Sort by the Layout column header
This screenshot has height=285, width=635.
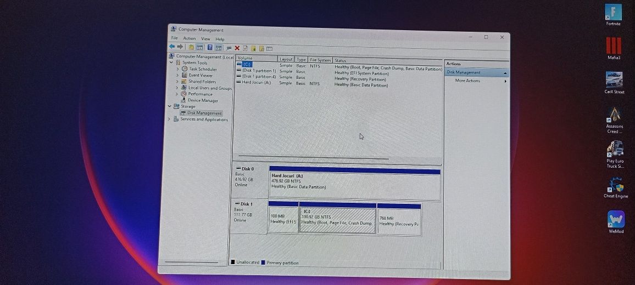pos(286,59)
